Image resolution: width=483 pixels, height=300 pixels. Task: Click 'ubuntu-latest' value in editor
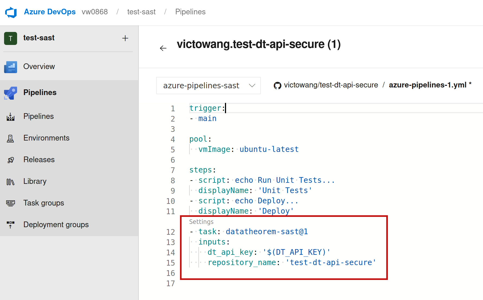(269, 149)
